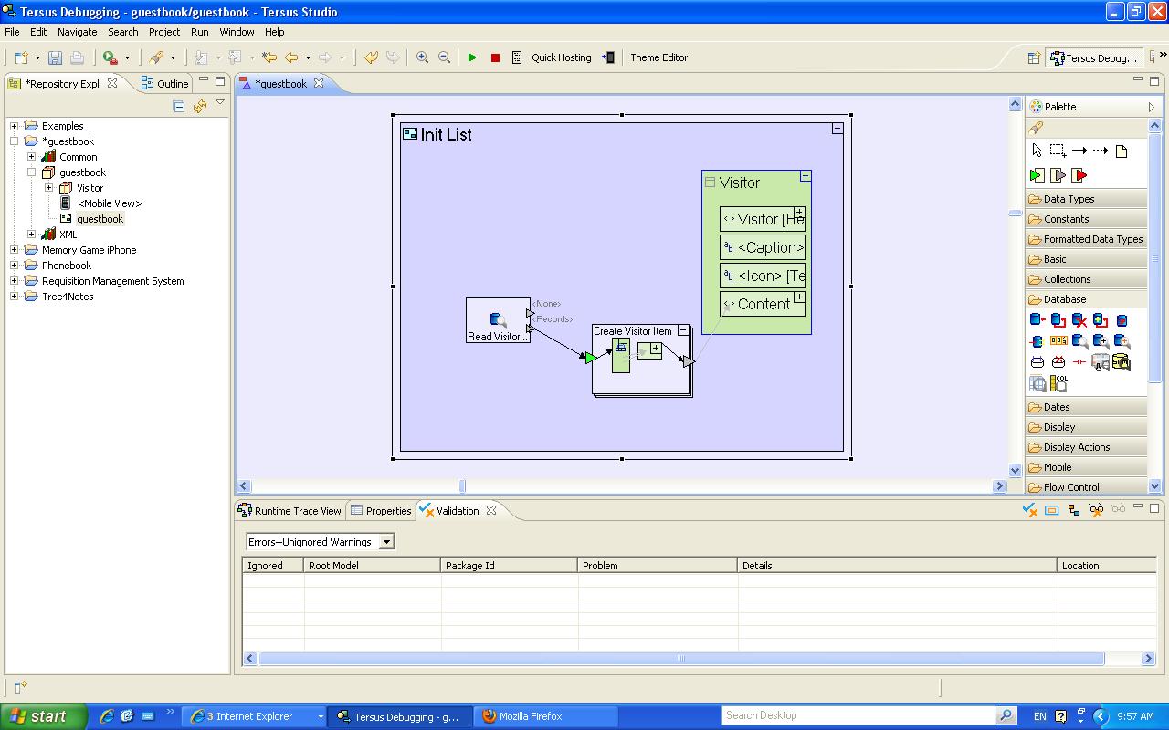Select the Note tool in Palette
1169x730 pixels.
(1122, 151)
